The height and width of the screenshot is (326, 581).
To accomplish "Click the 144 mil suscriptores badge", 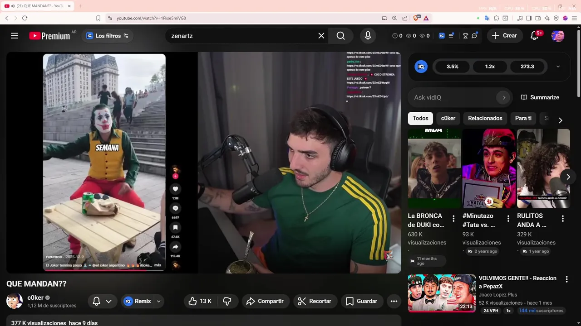I will click(x=541, y=311).
